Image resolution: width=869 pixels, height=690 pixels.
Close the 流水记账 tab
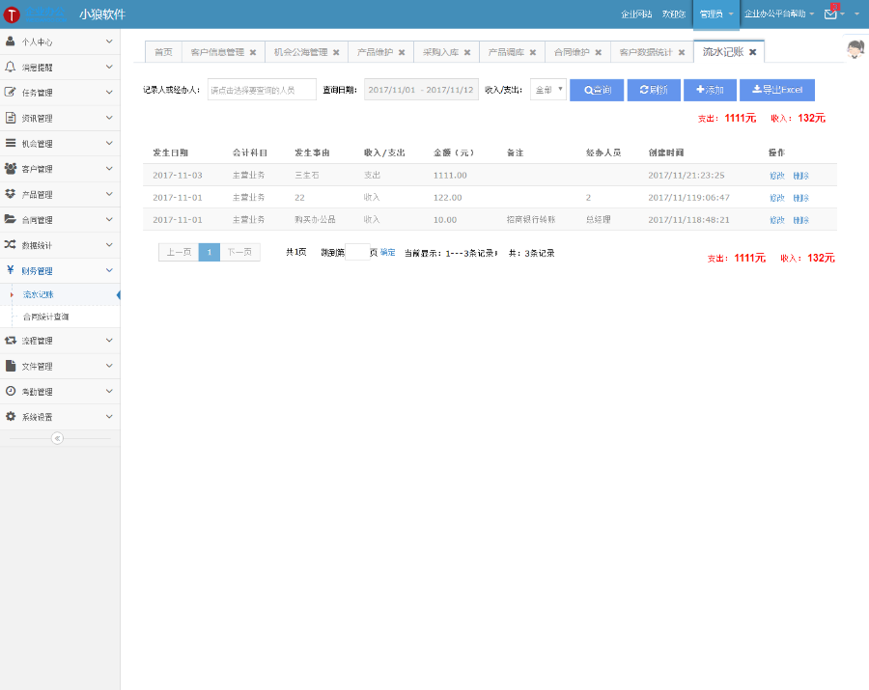pos(752,52)
